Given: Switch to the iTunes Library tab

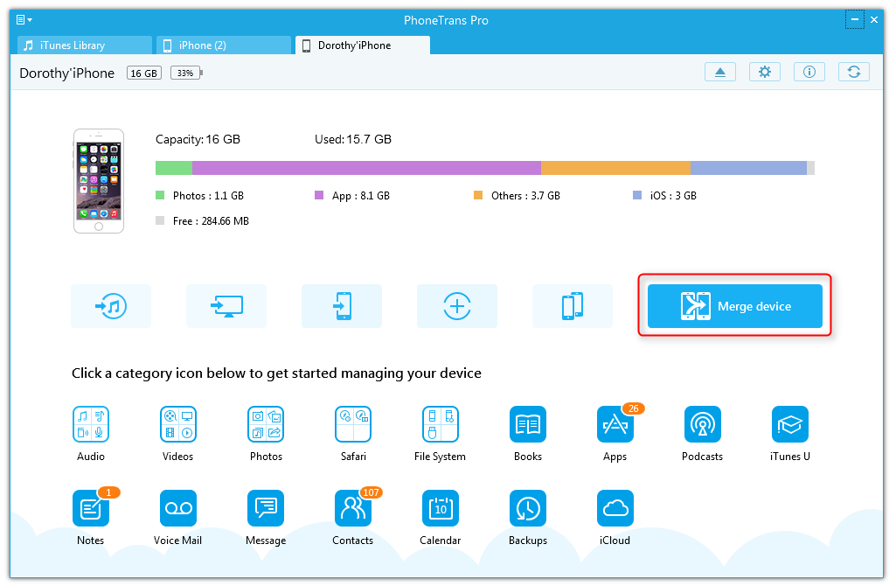Looking at the screenshot, I should (x=85, y=45).
